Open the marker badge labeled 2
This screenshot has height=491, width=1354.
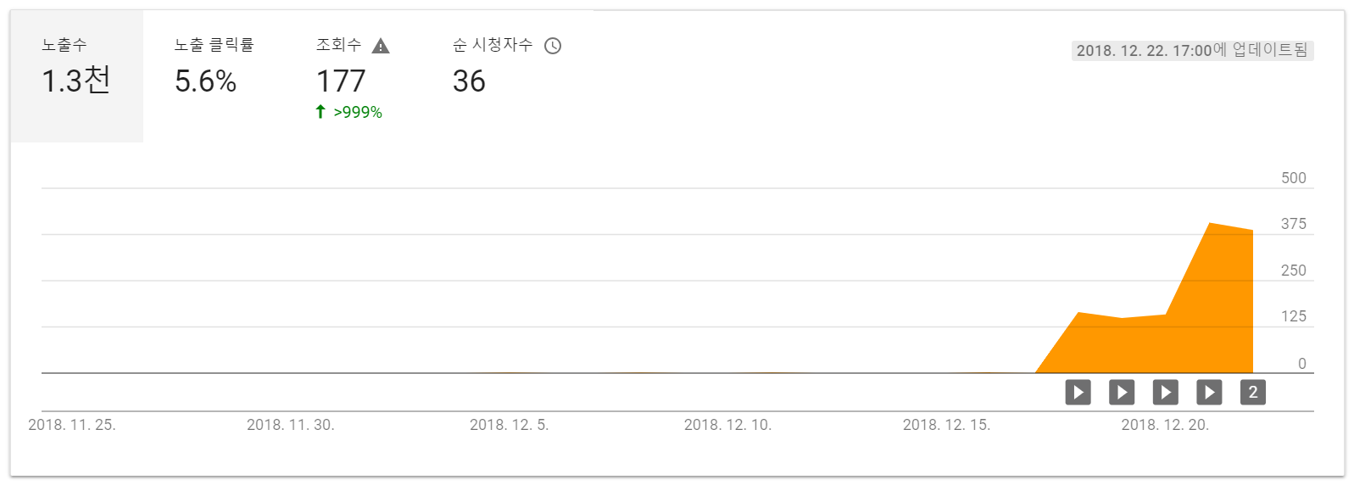coord(1253,392)
